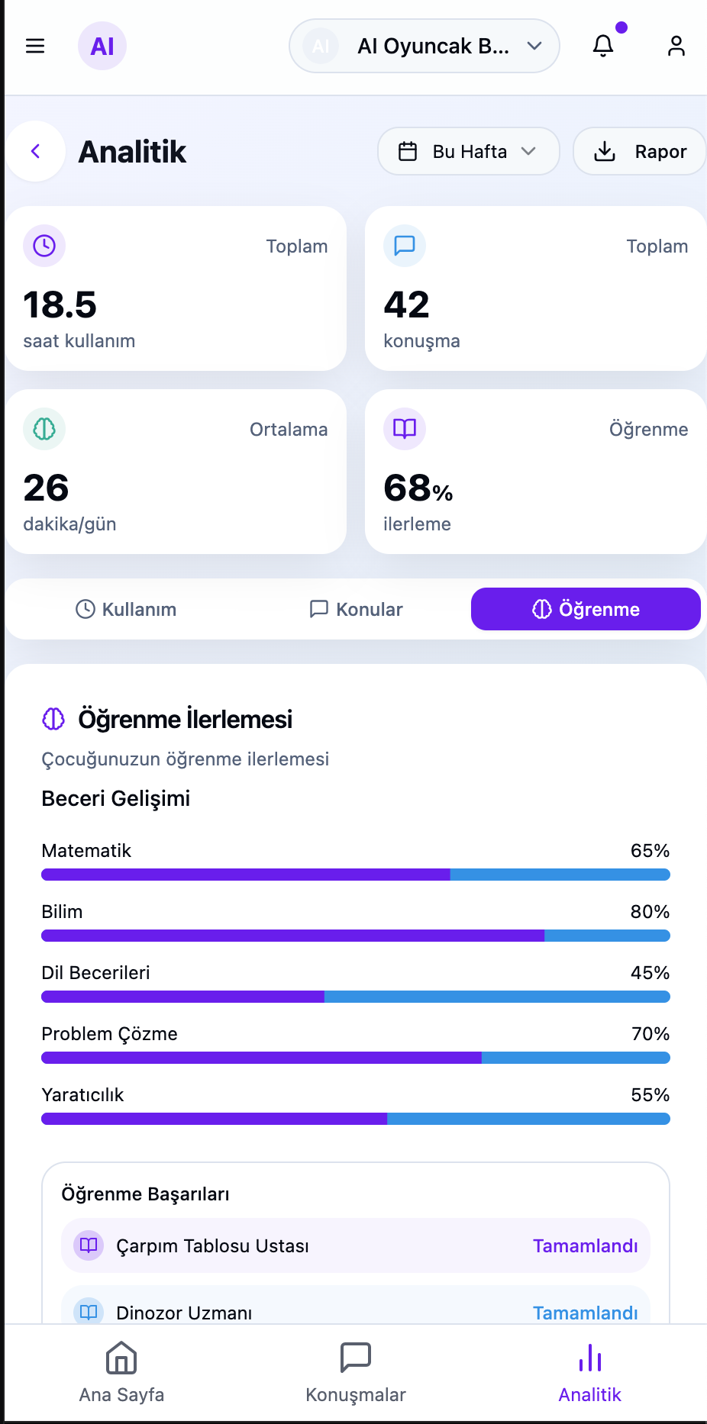
Task: Click the open book icon on learning card
Action: pyautogui.click(x=404, y=429)
